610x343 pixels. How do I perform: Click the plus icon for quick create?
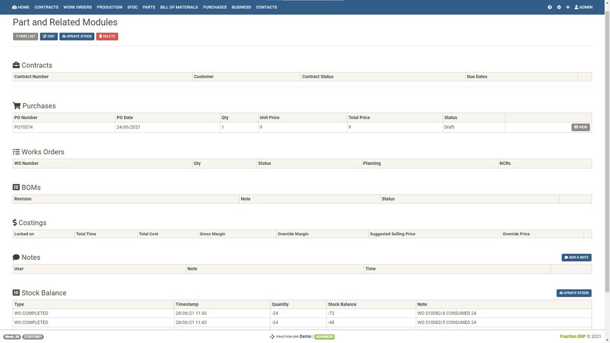coord(567,7)
